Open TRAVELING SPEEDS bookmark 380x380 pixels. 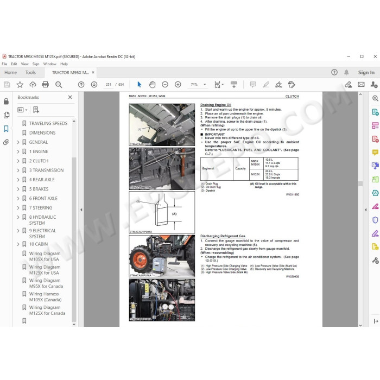[48, 123]
